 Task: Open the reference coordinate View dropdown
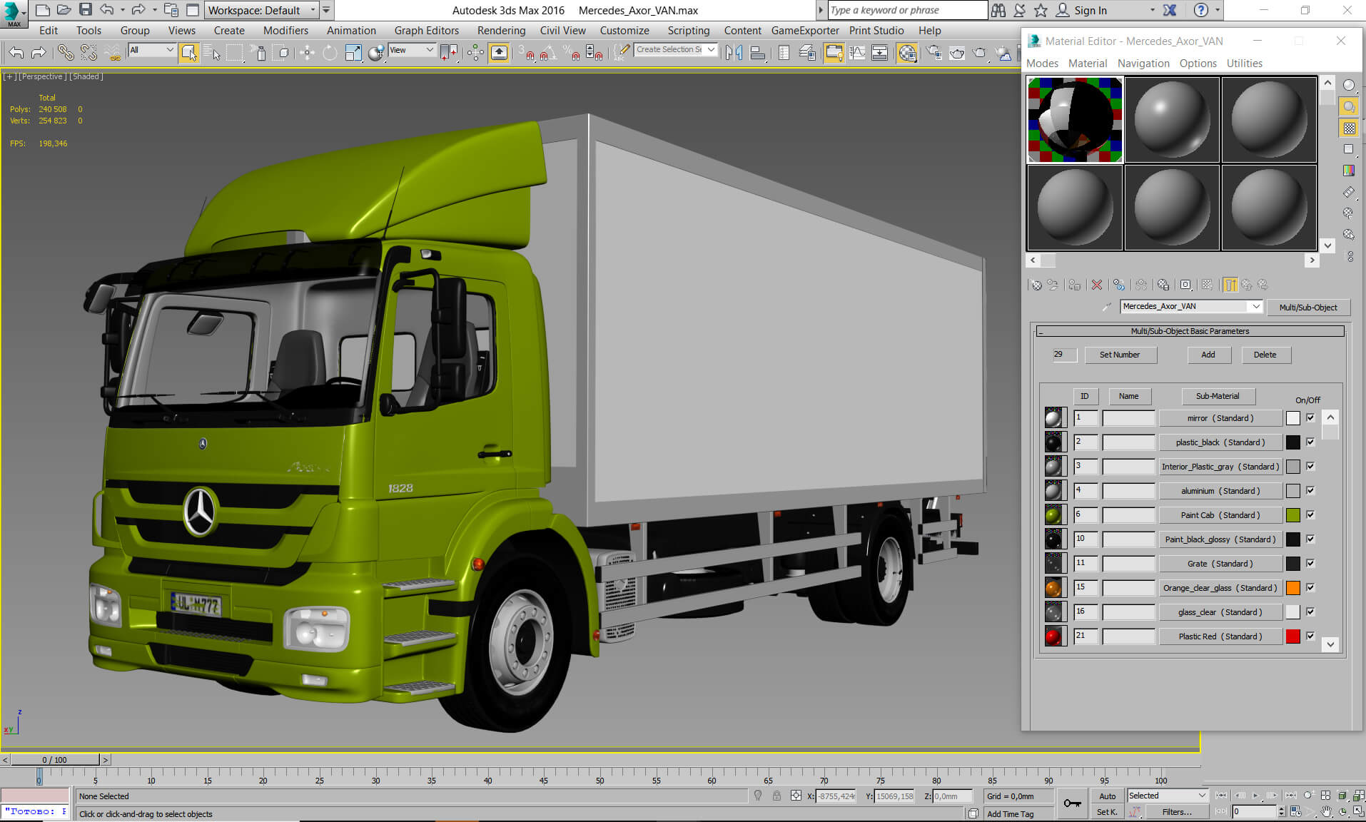[412, 50]
